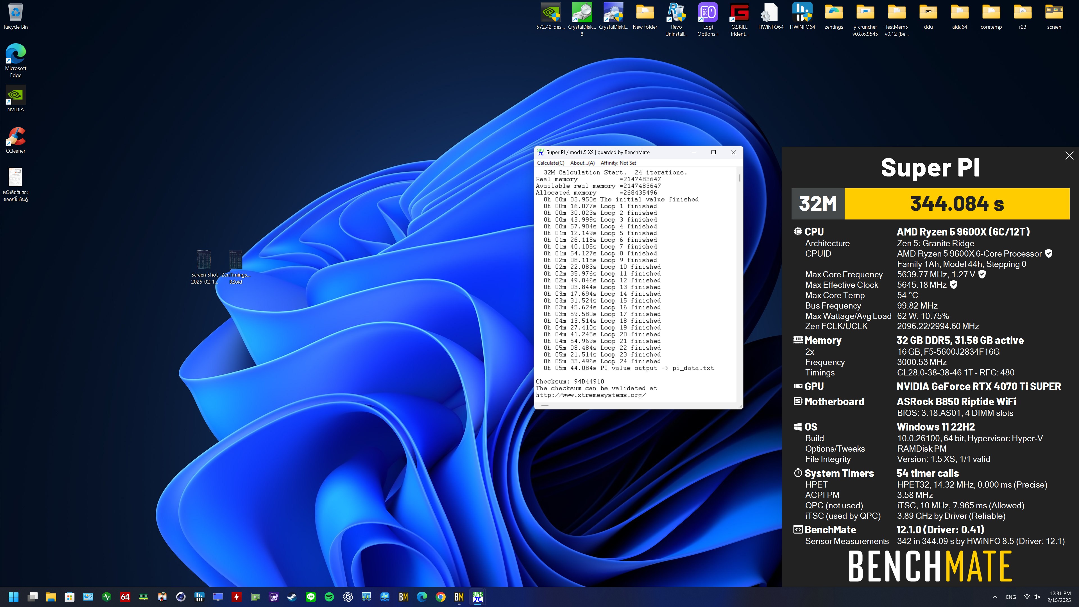Screen dimensions: 1079x607
Task: Open the BenchMate taskbar icon beside Super PI
Action: tap(459, 597)
